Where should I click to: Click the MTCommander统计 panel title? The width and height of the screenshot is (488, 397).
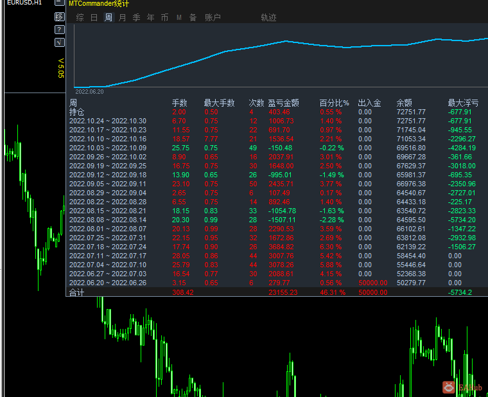[99, 4]
